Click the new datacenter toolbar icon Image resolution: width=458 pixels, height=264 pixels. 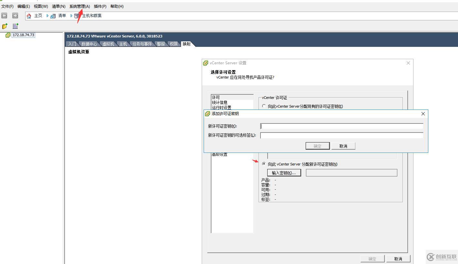click(15, 26)
